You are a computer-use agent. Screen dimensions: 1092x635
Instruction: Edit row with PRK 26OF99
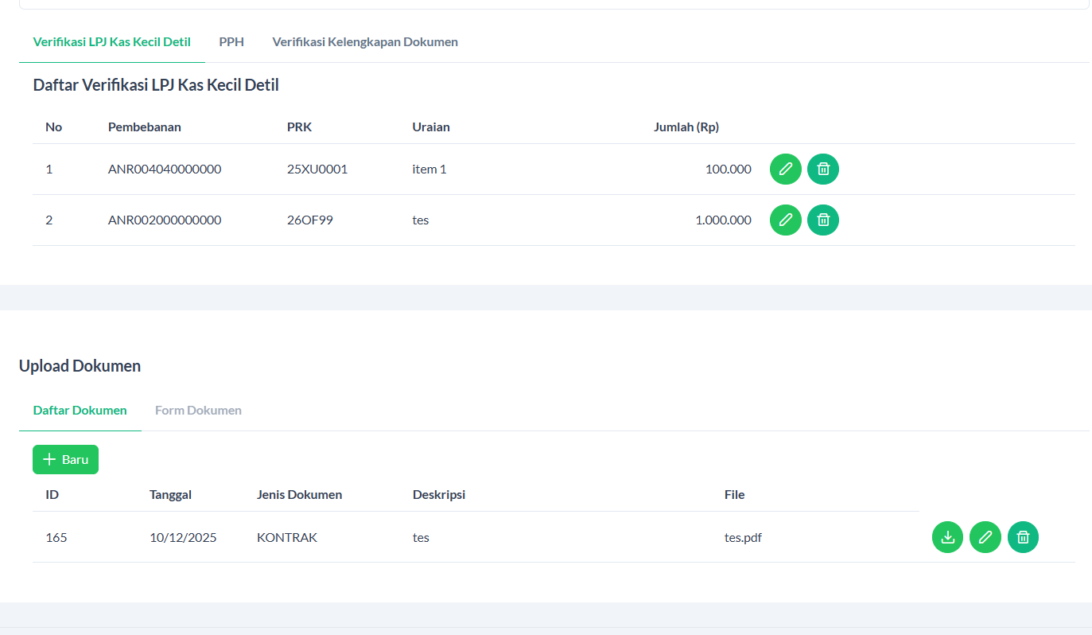[x=785, y=220]
